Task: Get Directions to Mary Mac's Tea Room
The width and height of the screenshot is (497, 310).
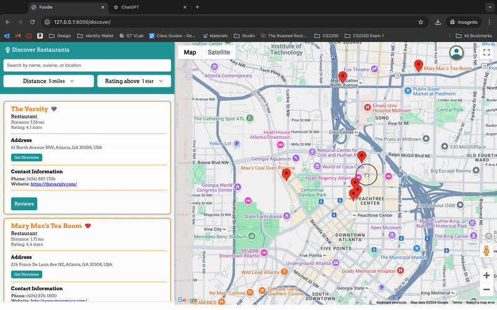Action: [x=27, y=274]
